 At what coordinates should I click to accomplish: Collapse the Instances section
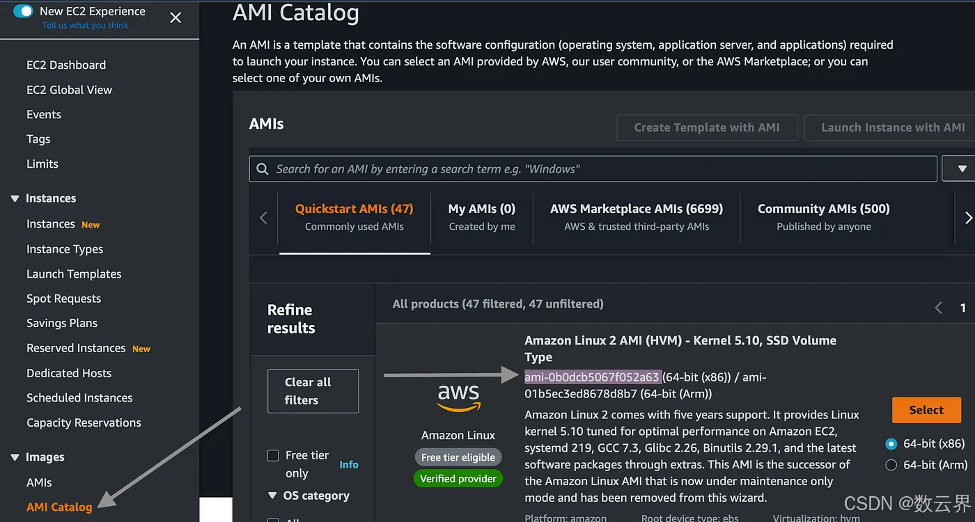15,198
